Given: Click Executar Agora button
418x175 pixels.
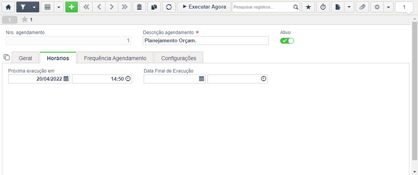Looking at the screenshot, I should point(204,7).
